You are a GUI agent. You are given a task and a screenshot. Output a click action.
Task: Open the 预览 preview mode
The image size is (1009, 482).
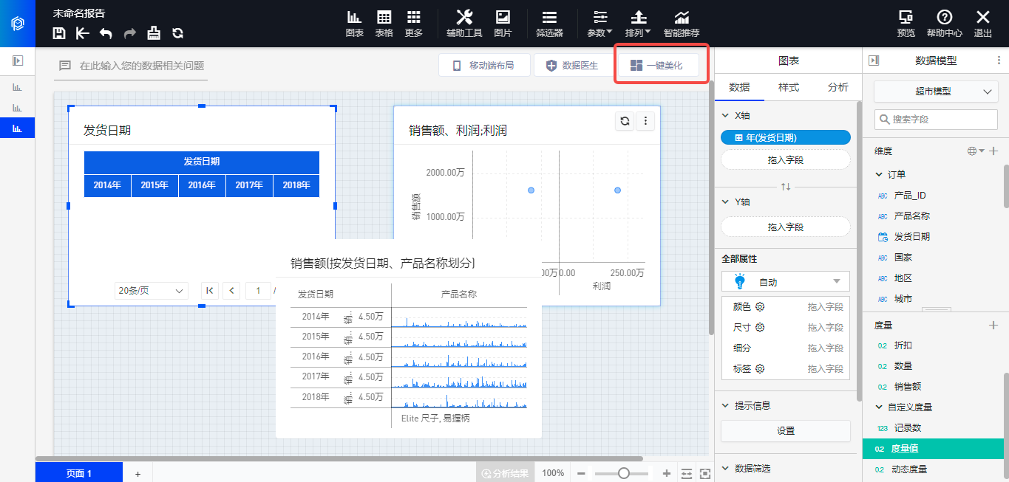point(906,24)
